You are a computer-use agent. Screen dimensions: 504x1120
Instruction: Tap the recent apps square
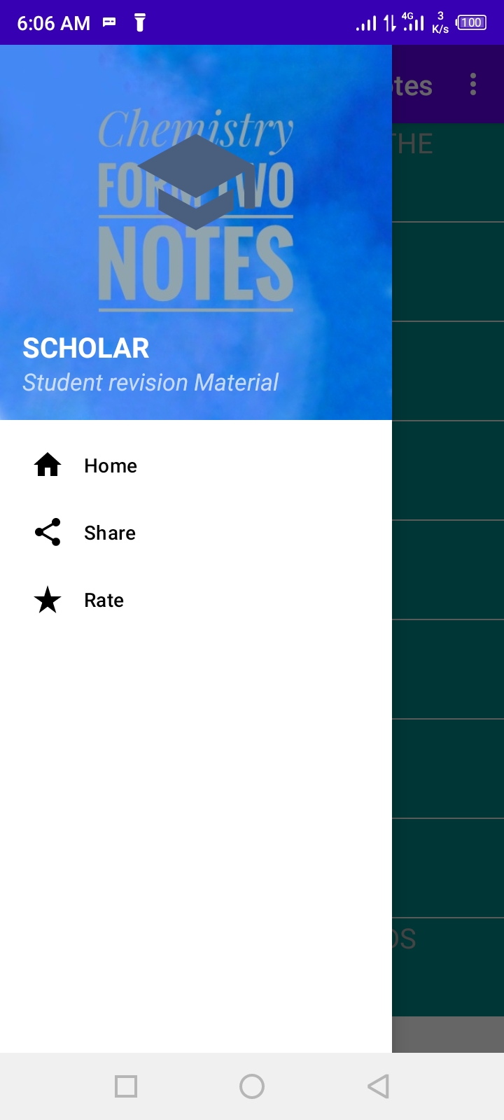[x=126, y=1086]
